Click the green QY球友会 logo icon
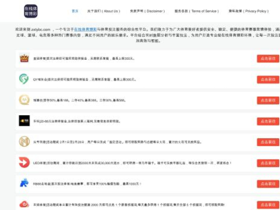 pos(24,79)
